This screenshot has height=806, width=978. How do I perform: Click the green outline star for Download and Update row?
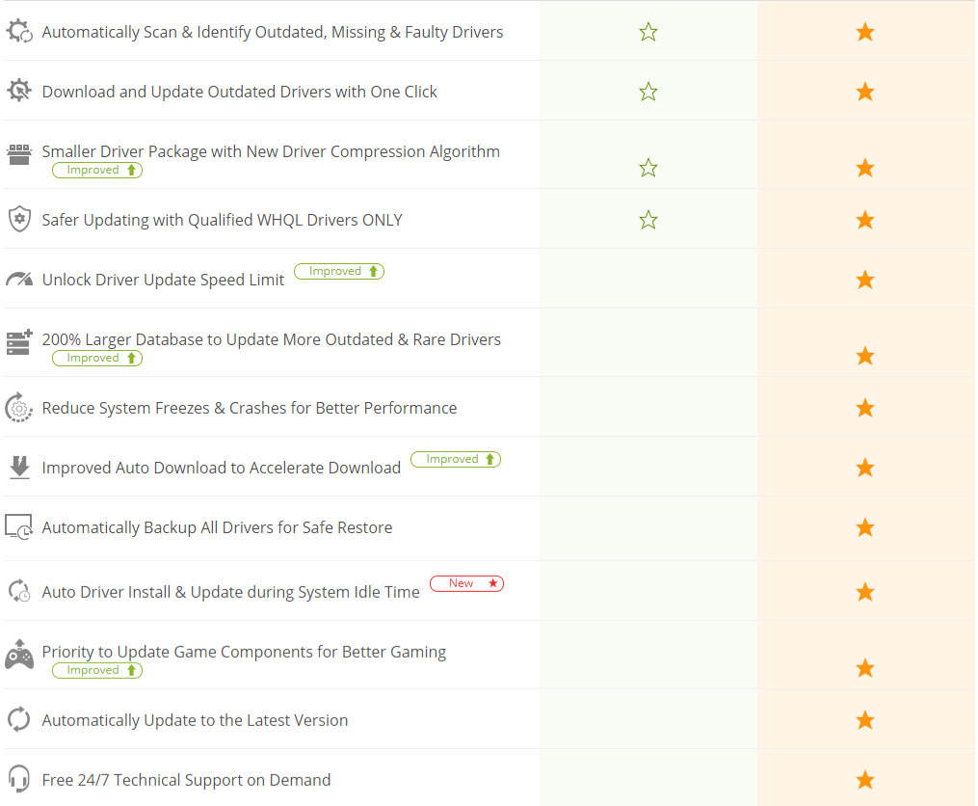coord(648,92)
